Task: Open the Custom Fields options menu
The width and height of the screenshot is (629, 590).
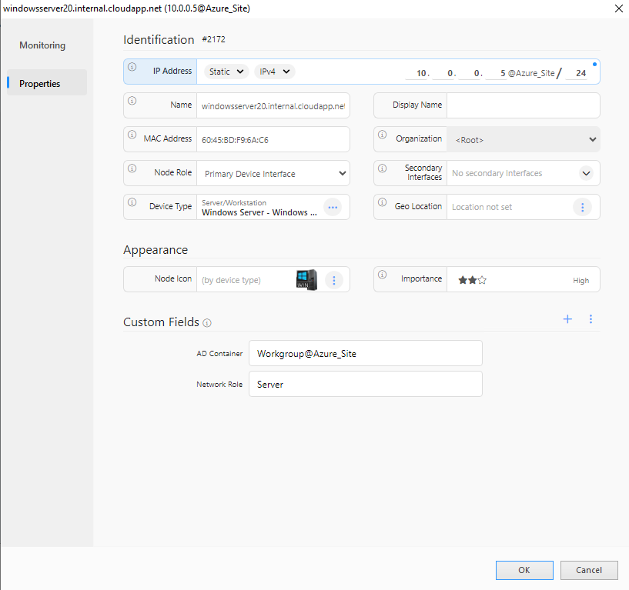Action: click(591, 319)
